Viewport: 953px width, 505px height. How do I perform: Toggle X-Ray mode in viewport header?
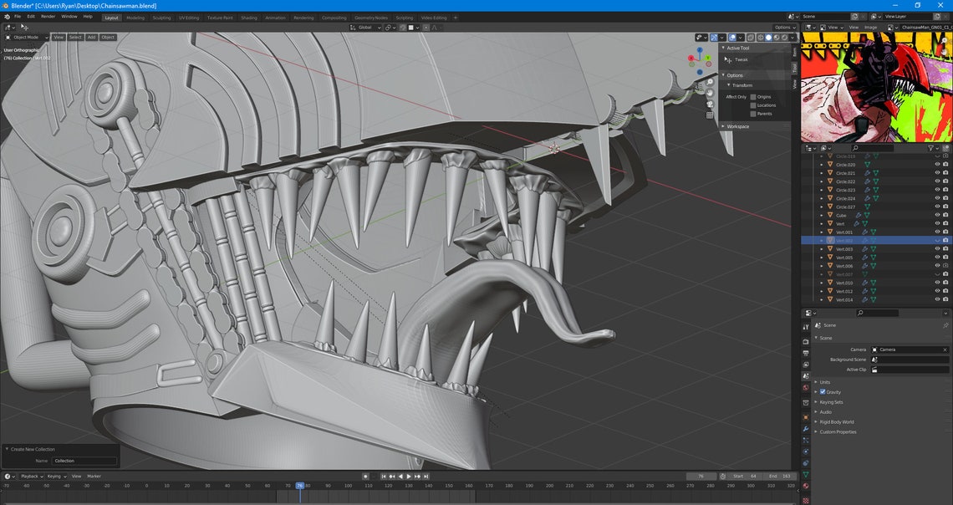[x=750, y=37]
